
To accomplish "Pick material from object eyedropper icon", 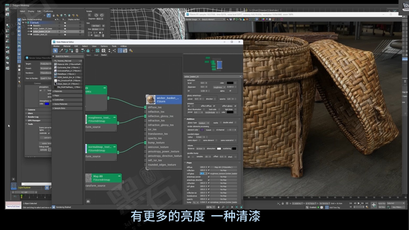I will click(x=61, y=51).
